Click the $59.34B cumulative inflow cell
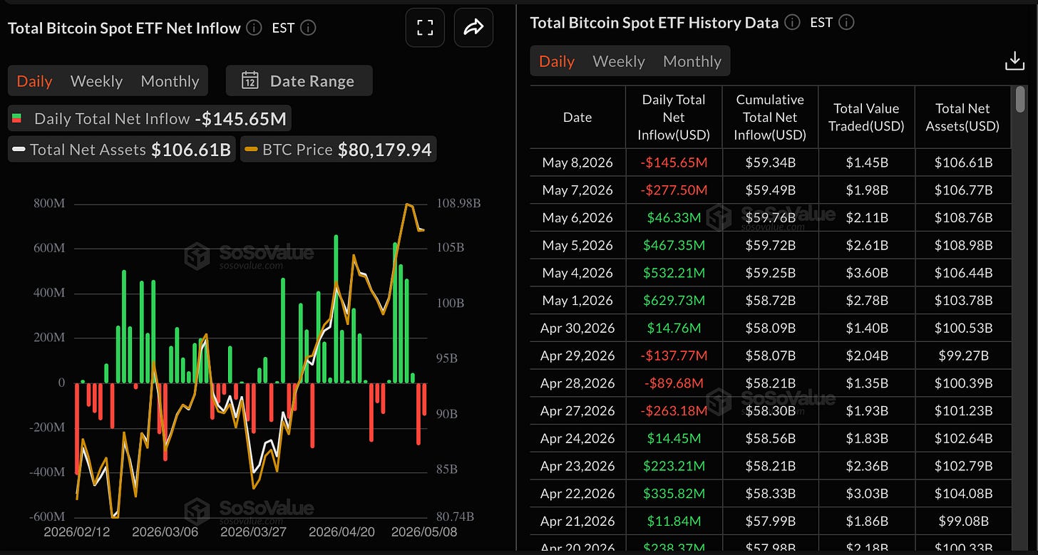This screenshot has width=1038, height=555. 770,162
